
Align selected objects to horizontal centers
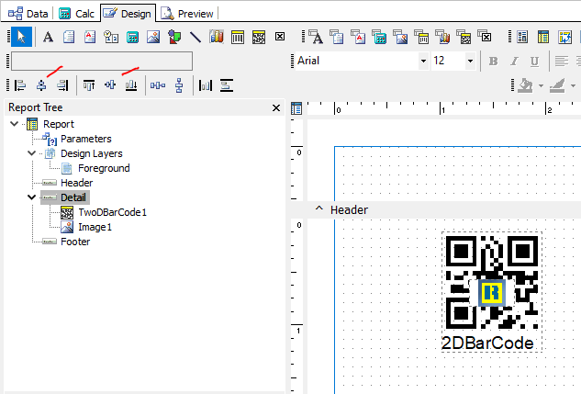(x=41, y=85)
